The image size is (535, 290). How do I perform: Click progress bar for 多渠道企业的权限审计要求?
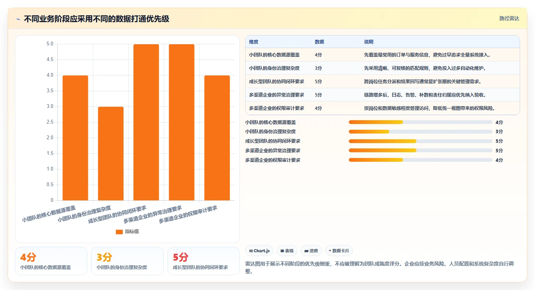pyautogui.click(x=420, y=160)
